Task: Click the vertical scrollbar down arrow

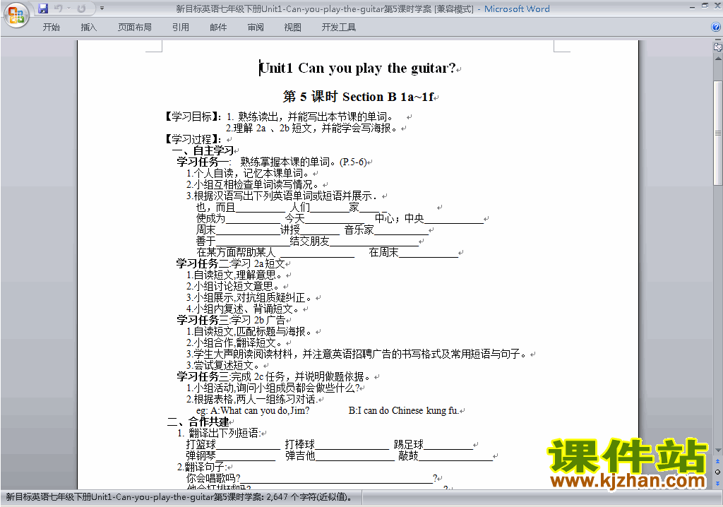Action: pos(718,451)
